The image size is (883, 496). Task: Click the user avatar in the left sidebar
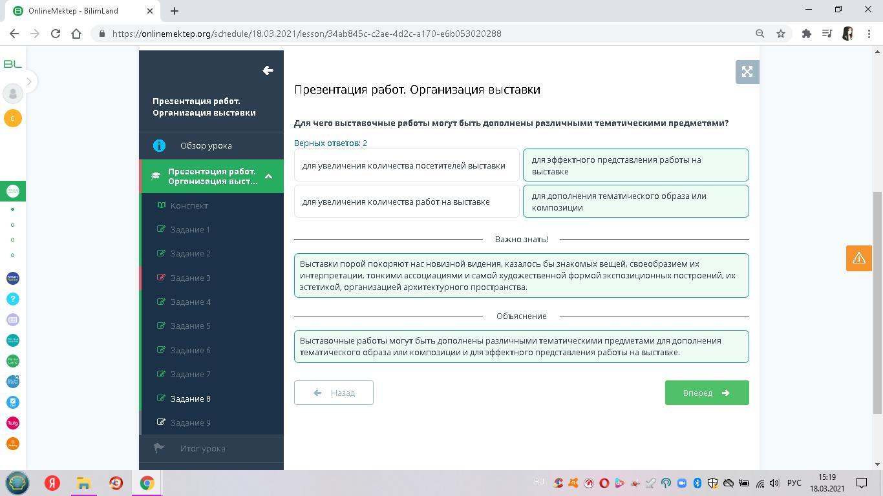pyautogui.click(x=12, y=94)
